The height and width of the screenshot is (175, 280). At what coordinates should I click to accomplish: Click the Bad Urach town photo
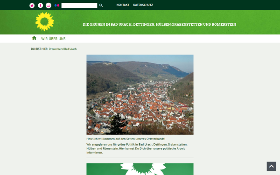[x=140, y=95]
